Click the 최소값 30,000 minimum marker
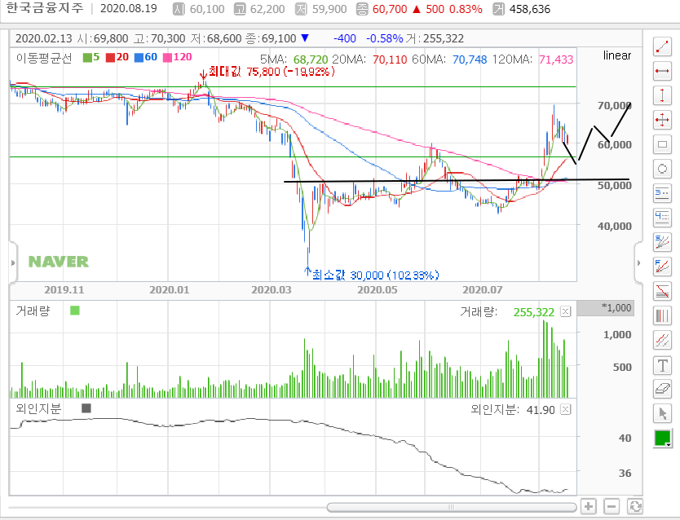680x520 pixels. (375, 275)
